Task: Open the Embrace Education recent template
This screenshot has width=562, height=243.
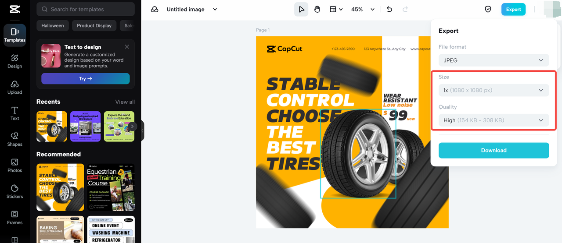Action: pos(119,127)
